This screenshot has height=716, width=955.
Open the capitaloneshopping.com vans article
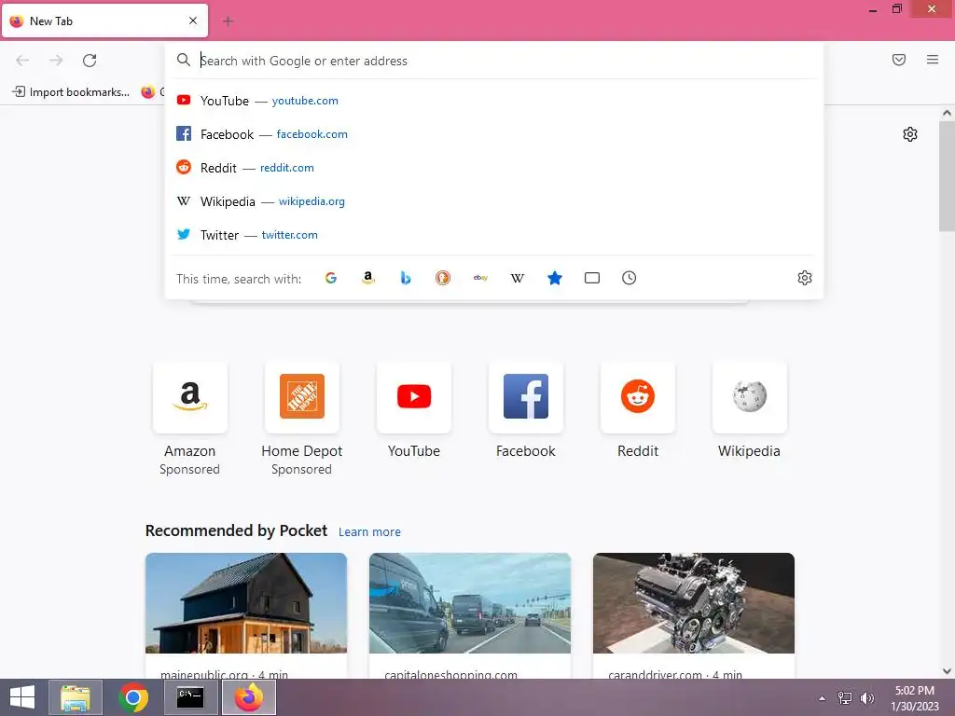tap(470, 615)
